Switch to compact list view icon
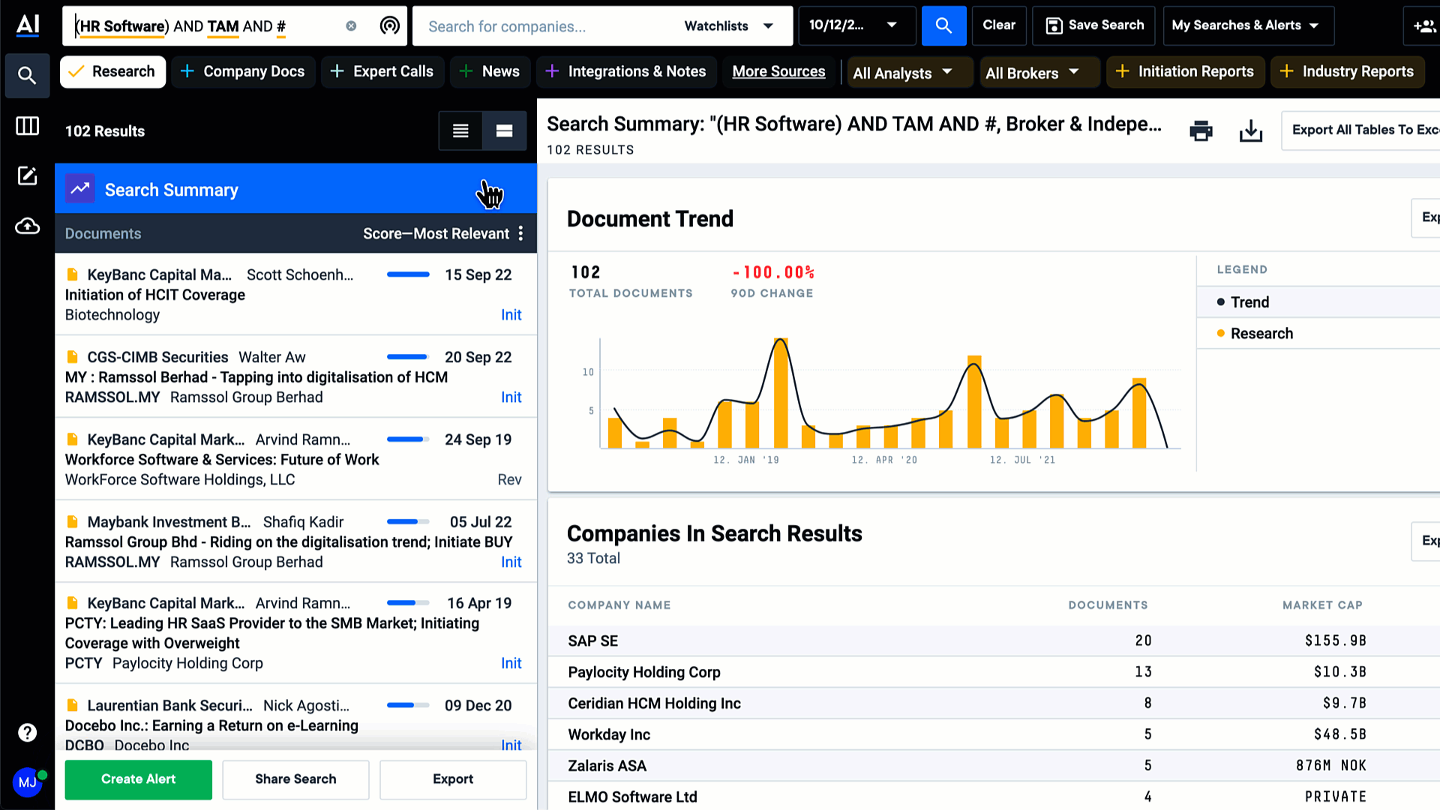Image resolution: width=1440 pixels, height=810 pixels. pyautogui.click(x=460, y=131)
